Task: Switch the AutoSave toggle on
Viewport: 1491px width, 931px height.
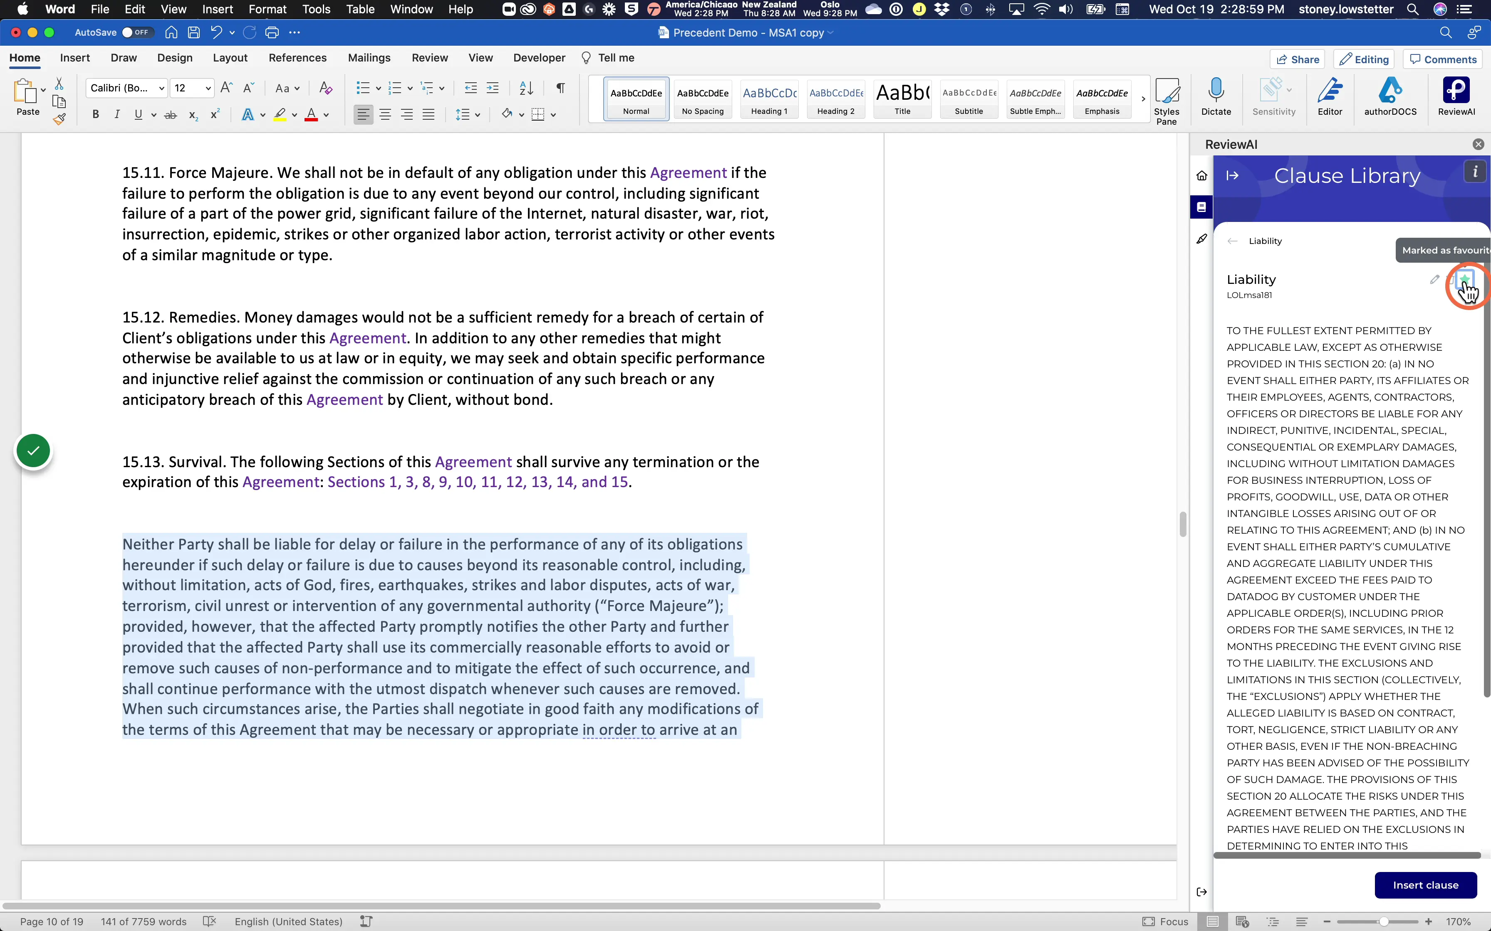Action: click(x=136, y=33)
